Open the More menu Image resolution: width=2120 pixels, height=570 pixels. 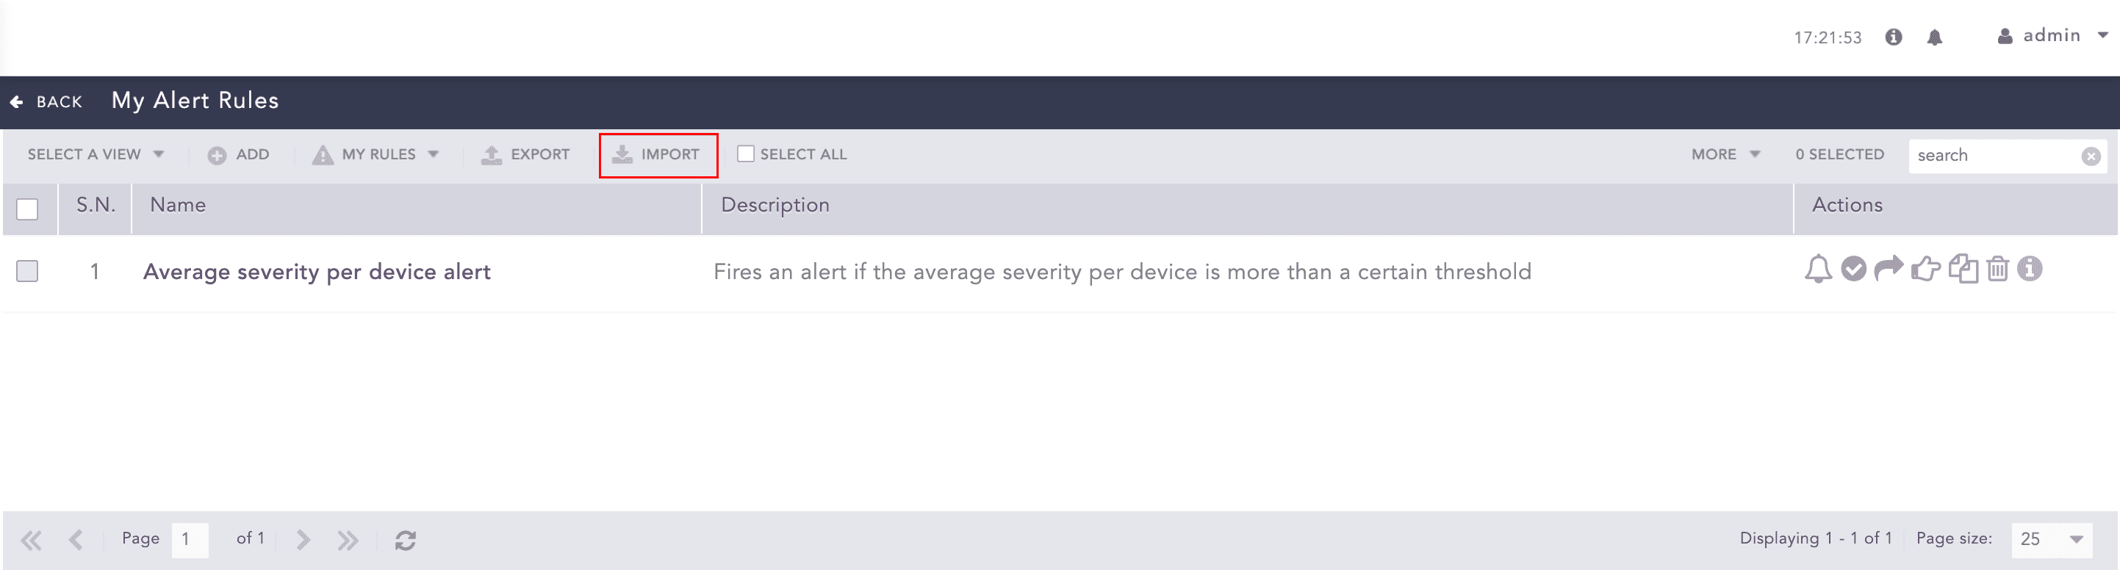pyautogui.click(x=1725, y=155)
